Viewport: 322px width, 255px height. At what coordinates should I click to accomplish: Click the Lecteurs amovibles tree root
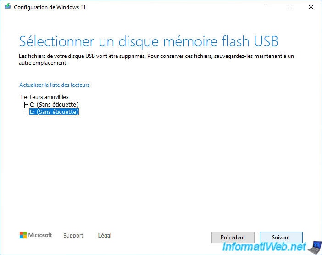44,97
